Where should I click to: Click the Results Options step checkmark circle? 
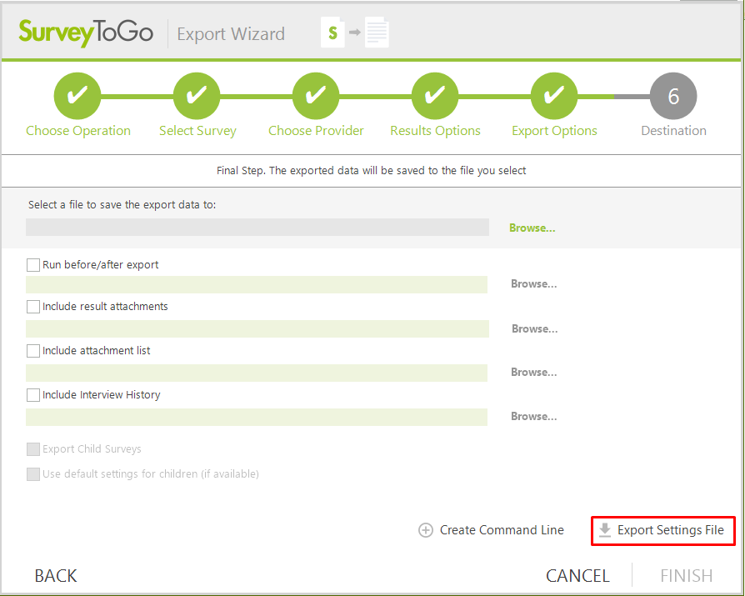(435, 96)
